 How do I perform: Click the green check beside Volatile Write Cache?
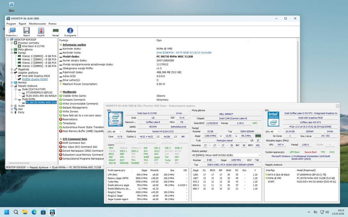[61, 96]
